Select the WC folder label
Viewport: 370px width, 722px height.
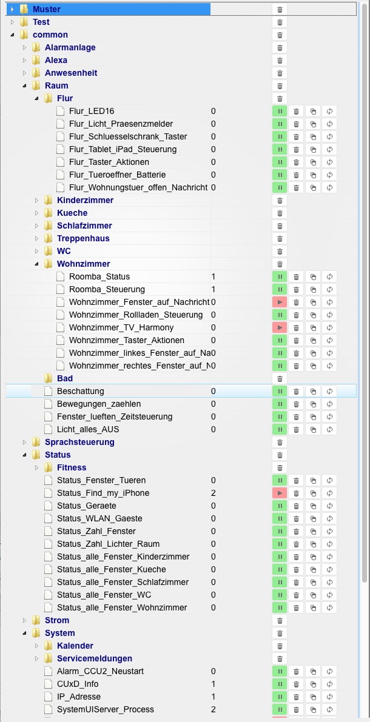tap(64, 252)
